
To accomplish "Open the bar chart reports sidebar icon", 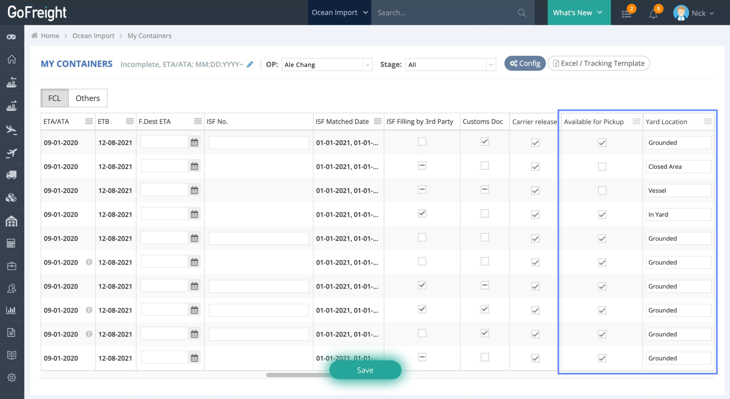I will [x=11, y=310].
